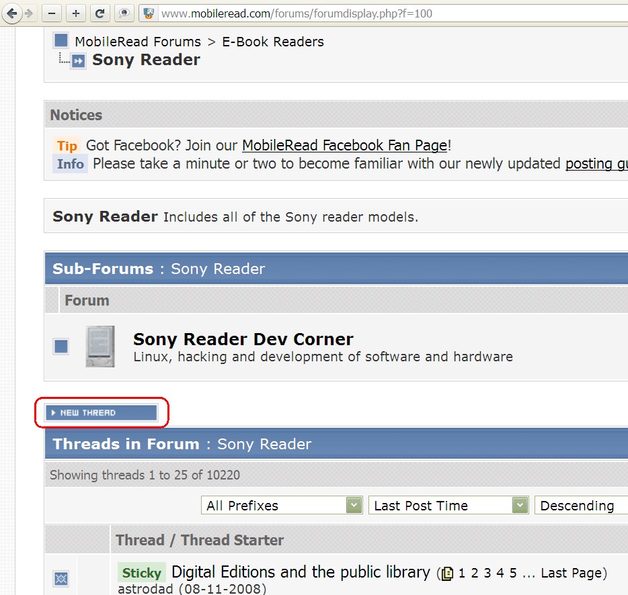
Task: Click the Sony Reader breadcrumb title
Action: [x=146, y=60]
